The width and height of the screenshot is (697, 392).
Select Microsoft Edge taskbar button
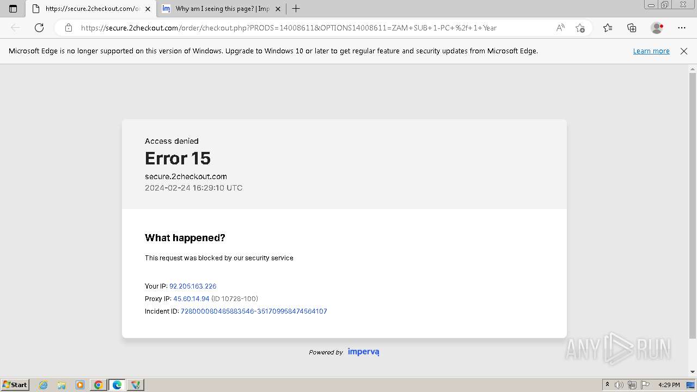coord(117,385)
